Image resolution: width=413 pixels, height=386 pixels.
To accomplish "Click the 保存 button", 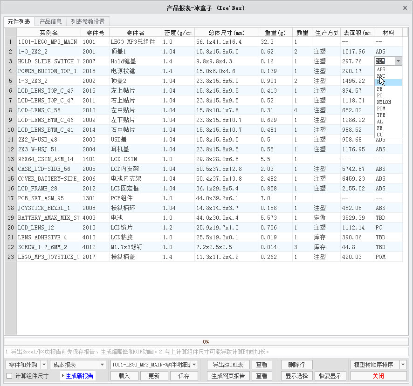I will pyautogui.click(x=184, y=376).
